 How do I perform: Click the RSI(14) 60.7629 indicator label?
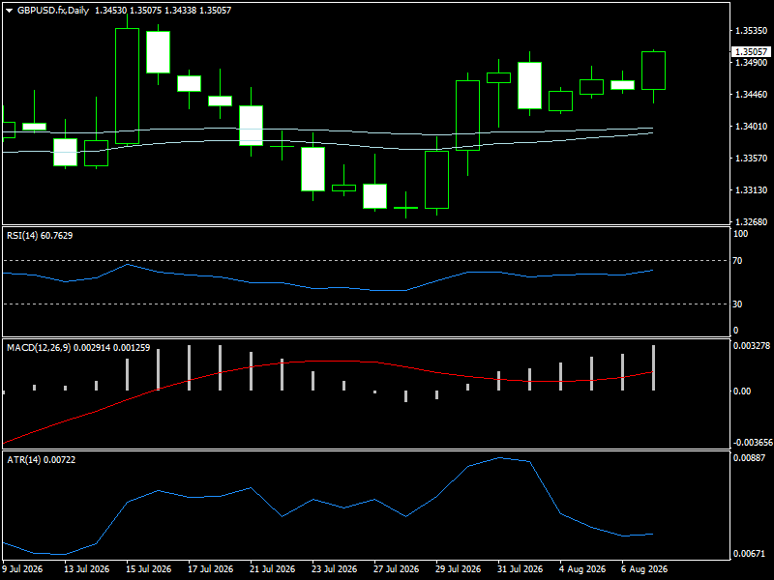(x=40, y=236)
